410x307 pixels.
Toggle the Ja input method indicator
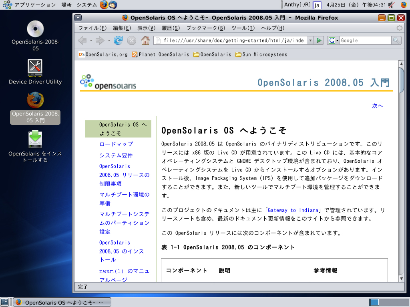pyautogui.click(x=317, y=5)
